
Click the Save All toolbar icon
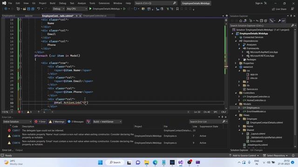coord(33,9)
